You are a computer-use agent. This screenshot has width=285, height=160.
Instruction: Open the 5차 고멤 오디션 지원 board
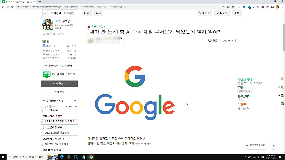(55, 144)
